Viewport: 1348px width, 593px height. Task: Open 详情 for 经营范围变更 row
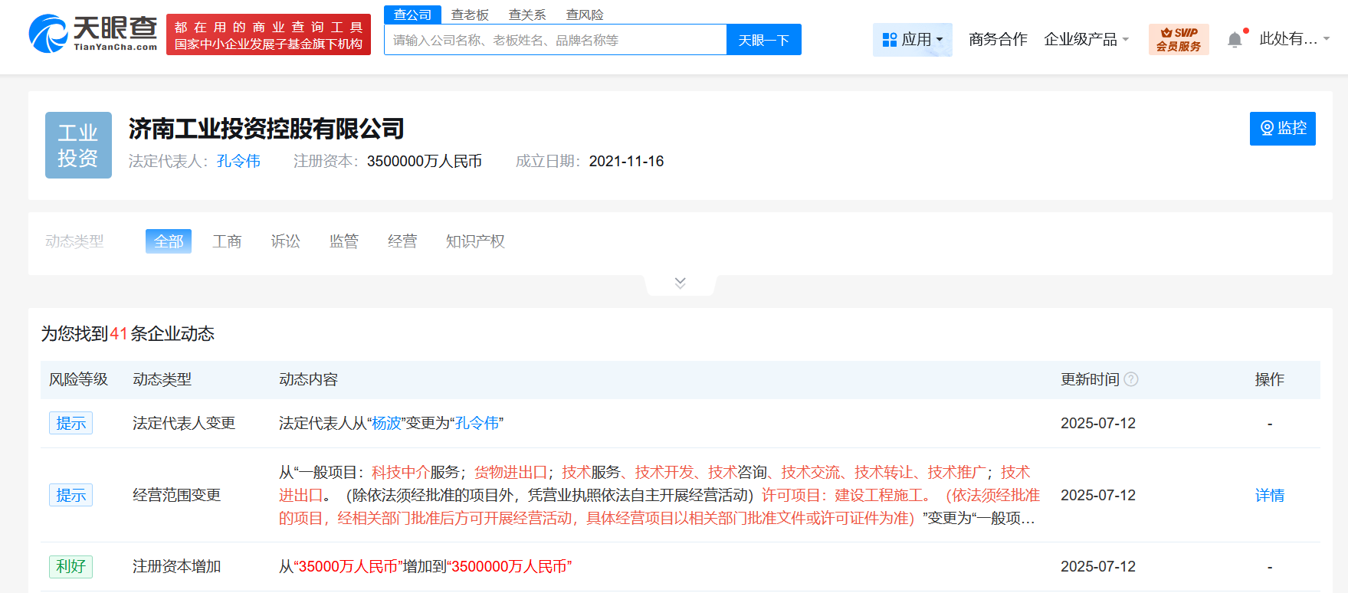(1270, 495)
